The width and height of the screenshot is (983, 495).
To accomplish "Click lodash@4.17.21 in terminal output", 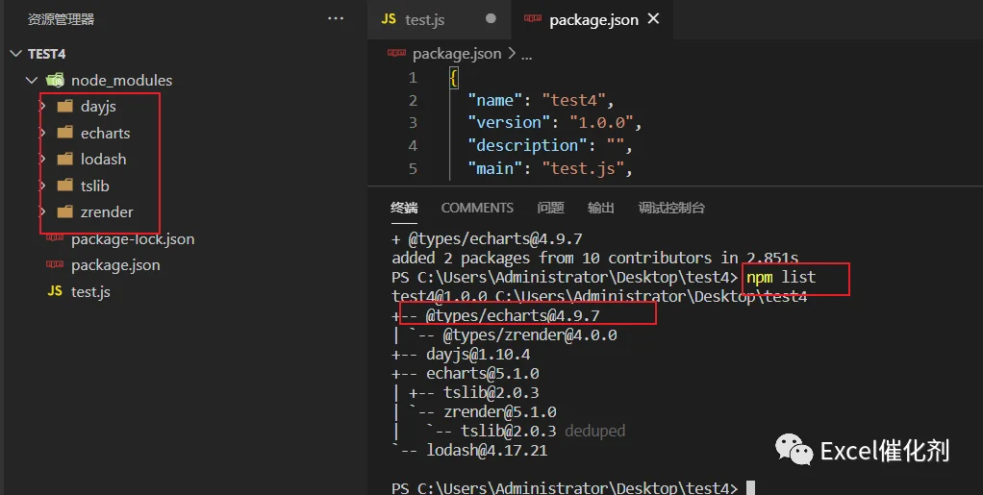I will (x=487, y=451).
